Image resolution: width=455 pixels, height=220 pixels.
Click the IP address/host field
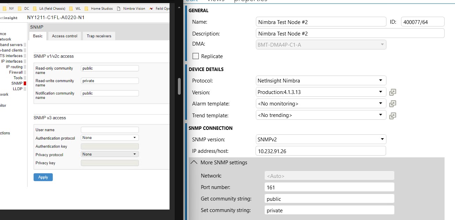(x=321, y=151)
